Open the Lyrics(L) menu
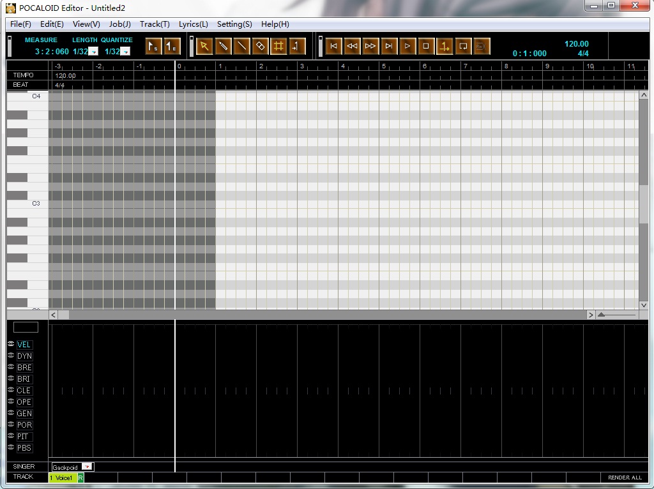 193,24
